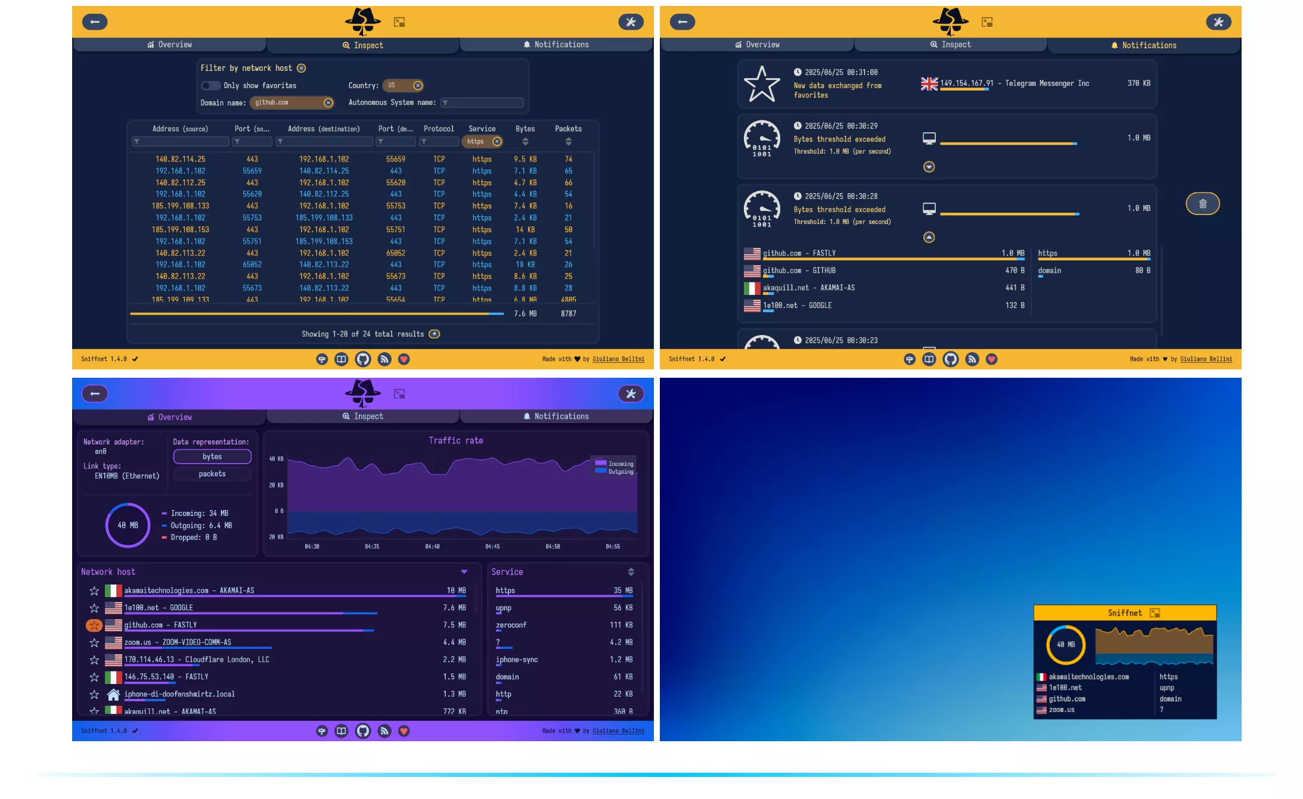Click the thumbnail mode icon in the purple window header

click(x=399, y=394)
